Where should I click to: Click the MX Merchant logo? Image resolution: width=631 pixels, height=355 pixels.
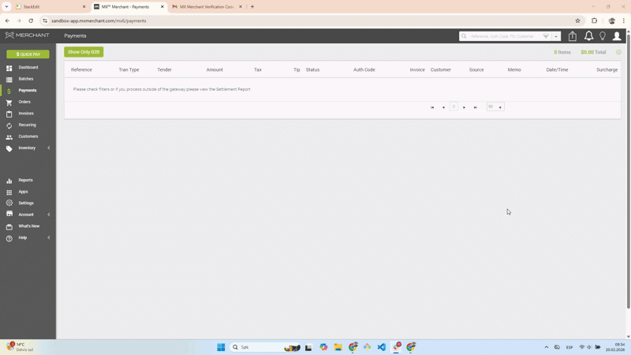tap(27, 35)
